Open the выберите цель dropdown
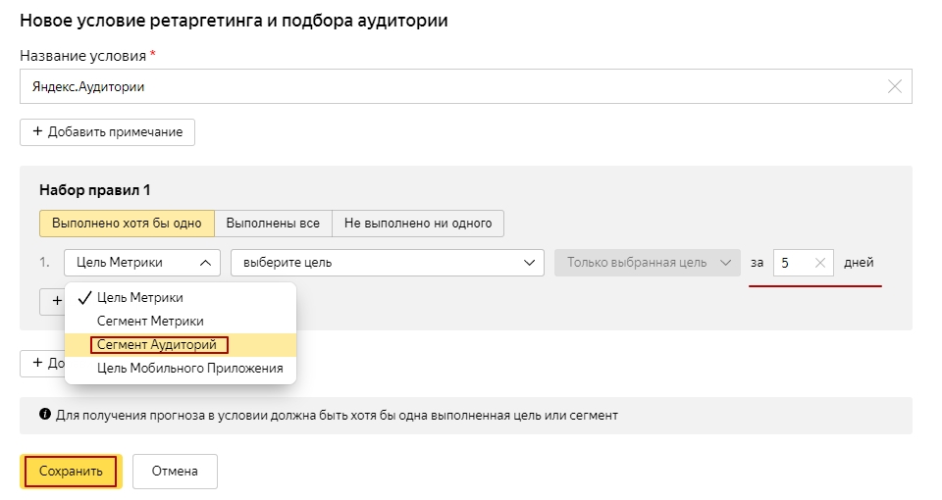Screen dimensions: 942x500 click(x=388, y=263)
